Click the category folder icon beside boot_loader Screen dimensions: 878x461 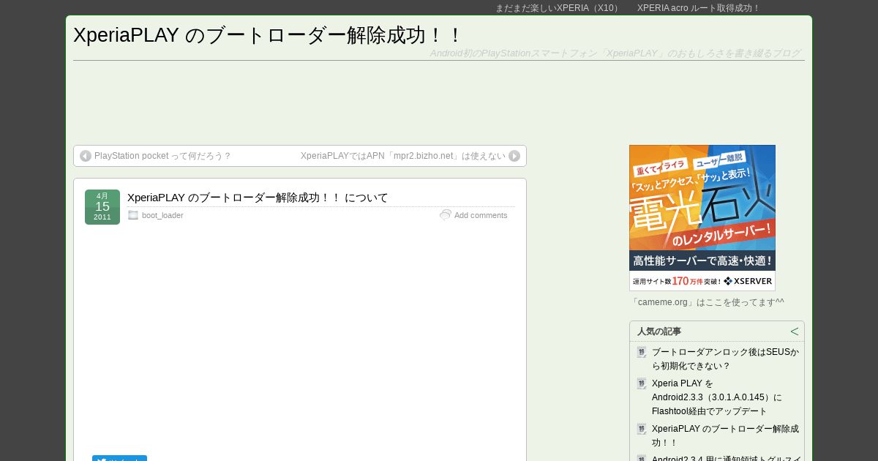[x=133, y=215]
